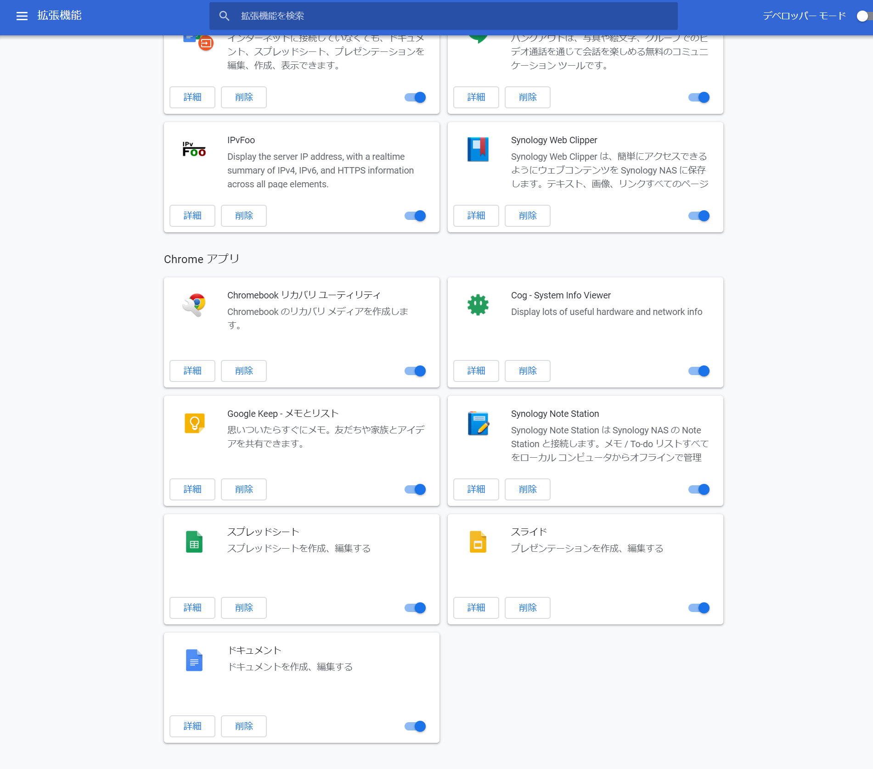This screenshot has width=873, height=769.
Task: Click the Google Keep lightbulb icon
Action: point(194,423)
